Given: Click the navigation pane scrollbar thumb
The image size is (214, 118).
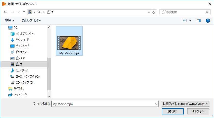Looking at the screenshot, I should point(49,74).
